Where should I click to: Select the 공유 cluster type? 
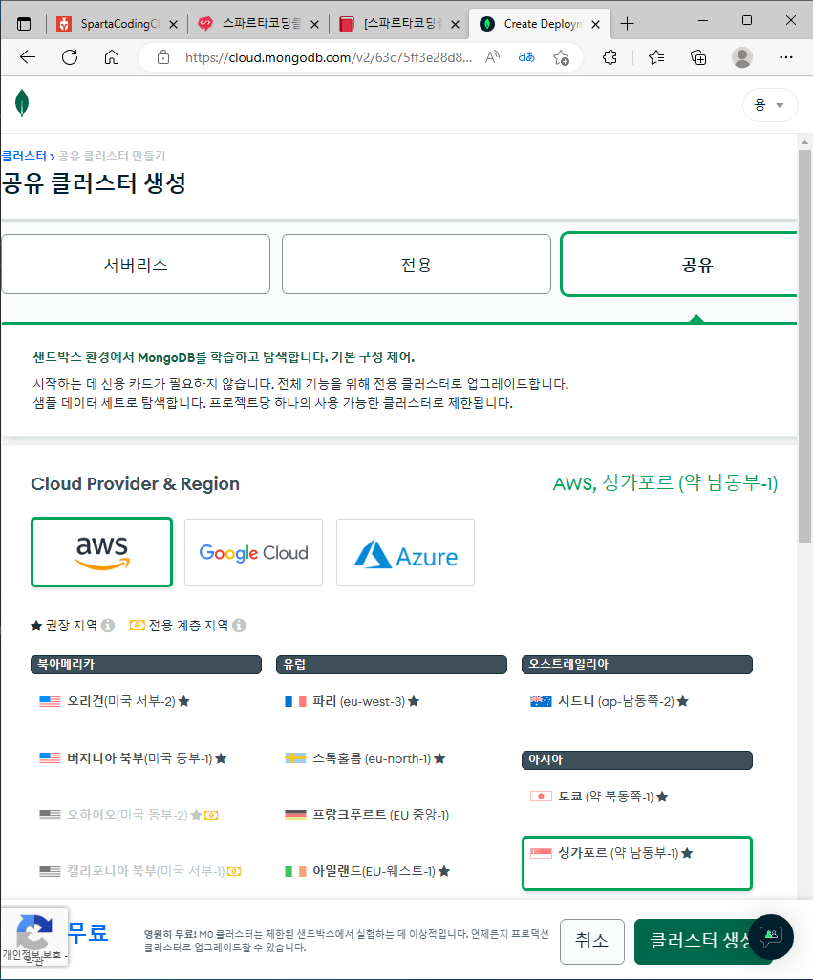click(x=679, y=265)
